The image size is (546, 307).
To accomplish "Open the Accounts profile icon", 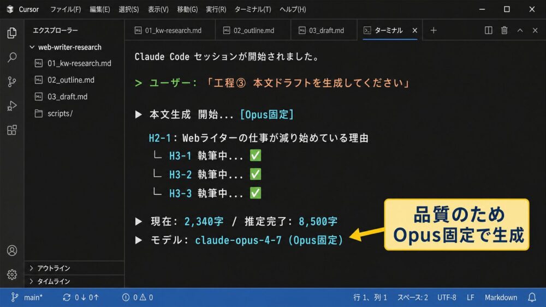I will pyautogui.click(x=12, y=250).
